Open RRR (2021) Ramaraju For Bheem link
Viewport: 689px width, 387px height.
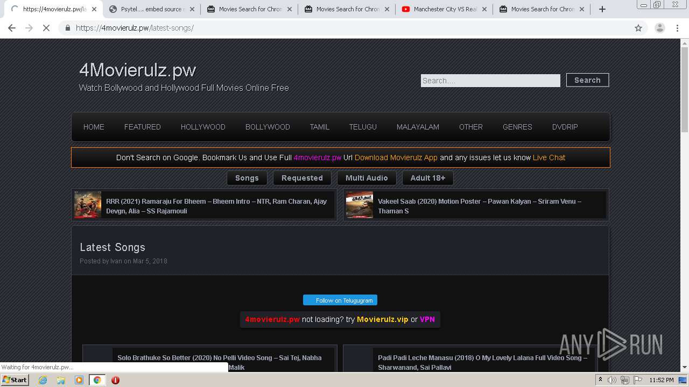pos(216,206)
